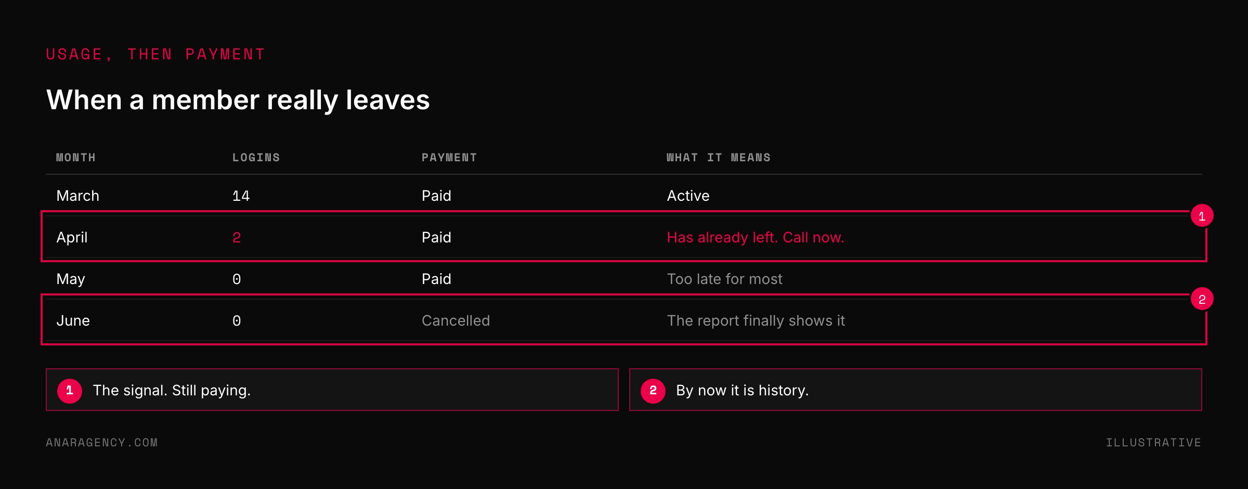
Task: Click the 'Too late for most' note
Action: [724, 279]
